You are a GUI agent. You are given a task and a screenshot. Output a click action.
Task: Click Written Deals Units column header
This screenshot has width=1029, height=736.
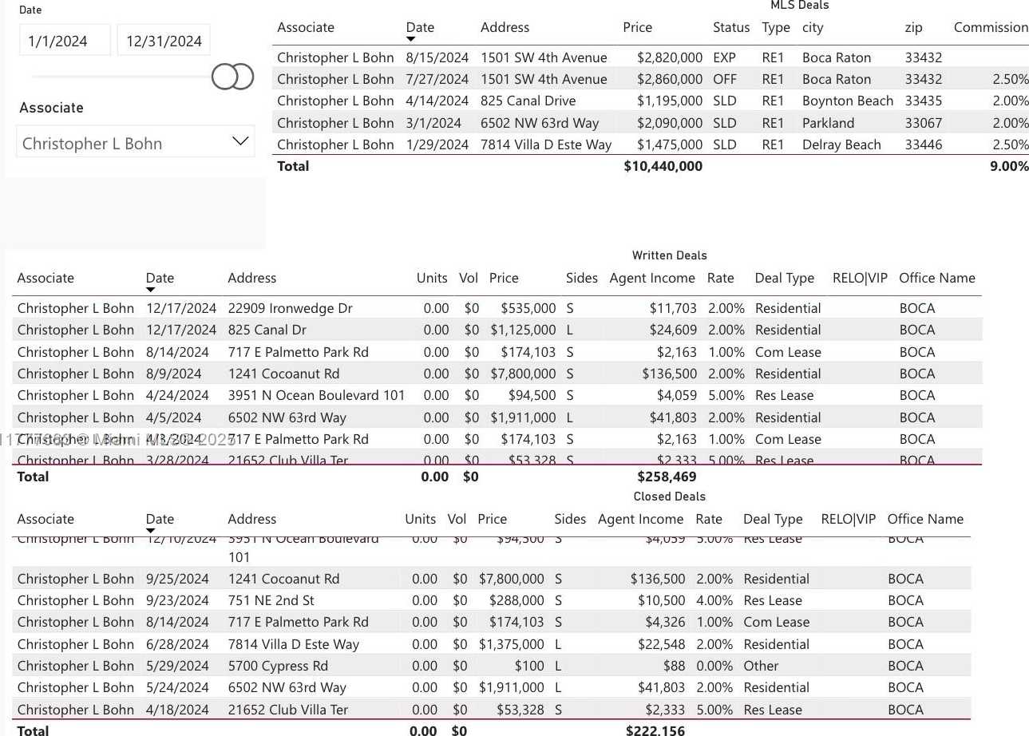pyautogui.click(x=432, y=278)
